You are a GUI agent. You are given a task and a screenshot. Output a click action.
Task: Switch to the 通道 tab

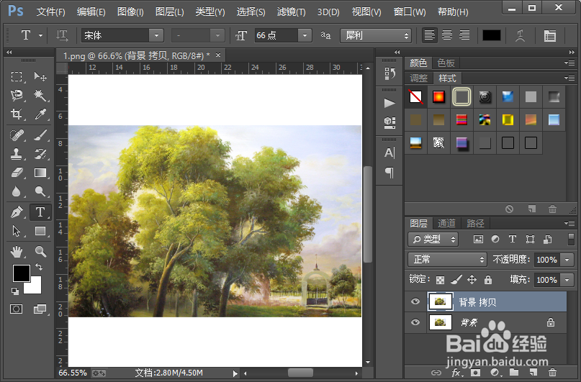[x=446, y=223]
